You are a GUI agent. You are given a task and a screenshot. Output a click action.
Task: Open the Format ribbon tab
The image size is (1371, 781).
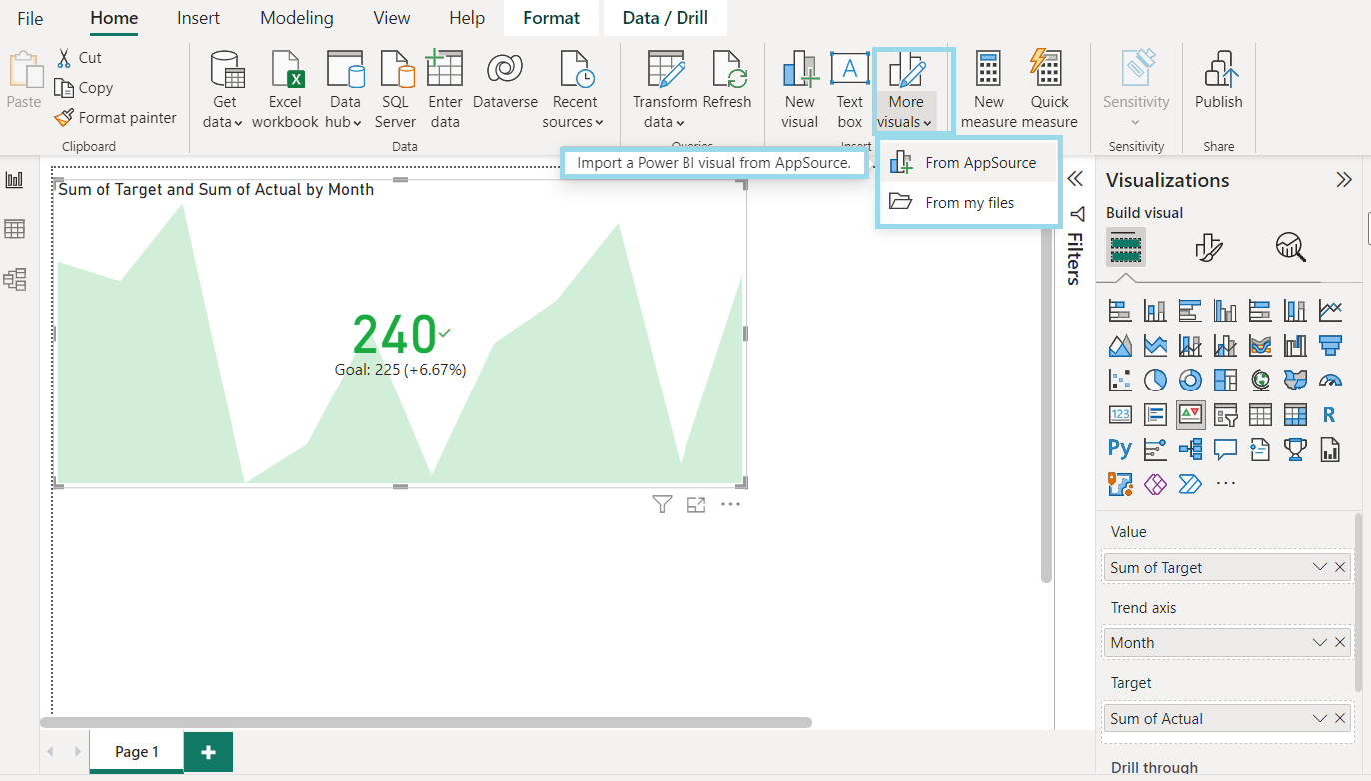coord(551,18)
